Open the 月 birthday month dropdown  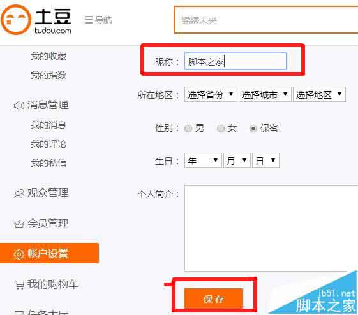tap(237, 160)
